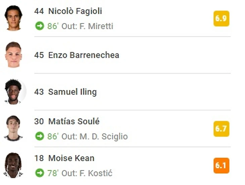Open Enzo Barrenechea's player photo
This screenshot has height=185, width=245.
pyautogui.click(x=13, y=55)
